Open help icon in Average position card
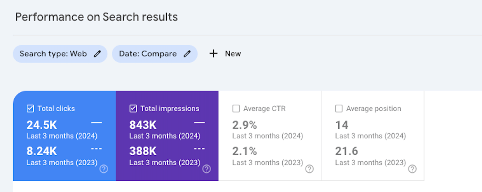 click(x=412, y=169)
